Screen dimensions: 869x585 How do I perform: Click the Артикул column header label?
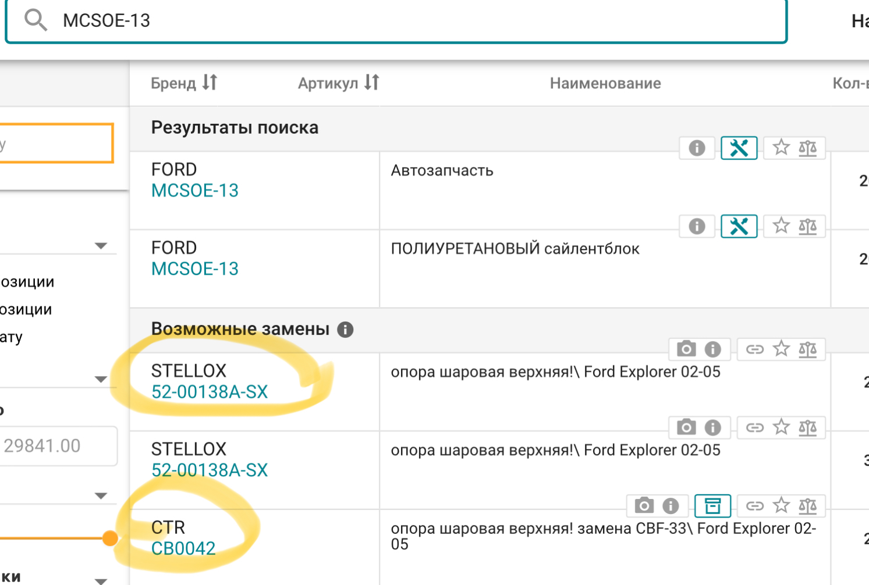pyautogui.click(x=328, y=84)
